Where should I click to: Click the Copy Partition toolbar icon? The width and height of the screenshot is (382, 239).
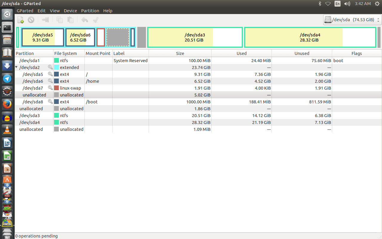pos(59,20)
